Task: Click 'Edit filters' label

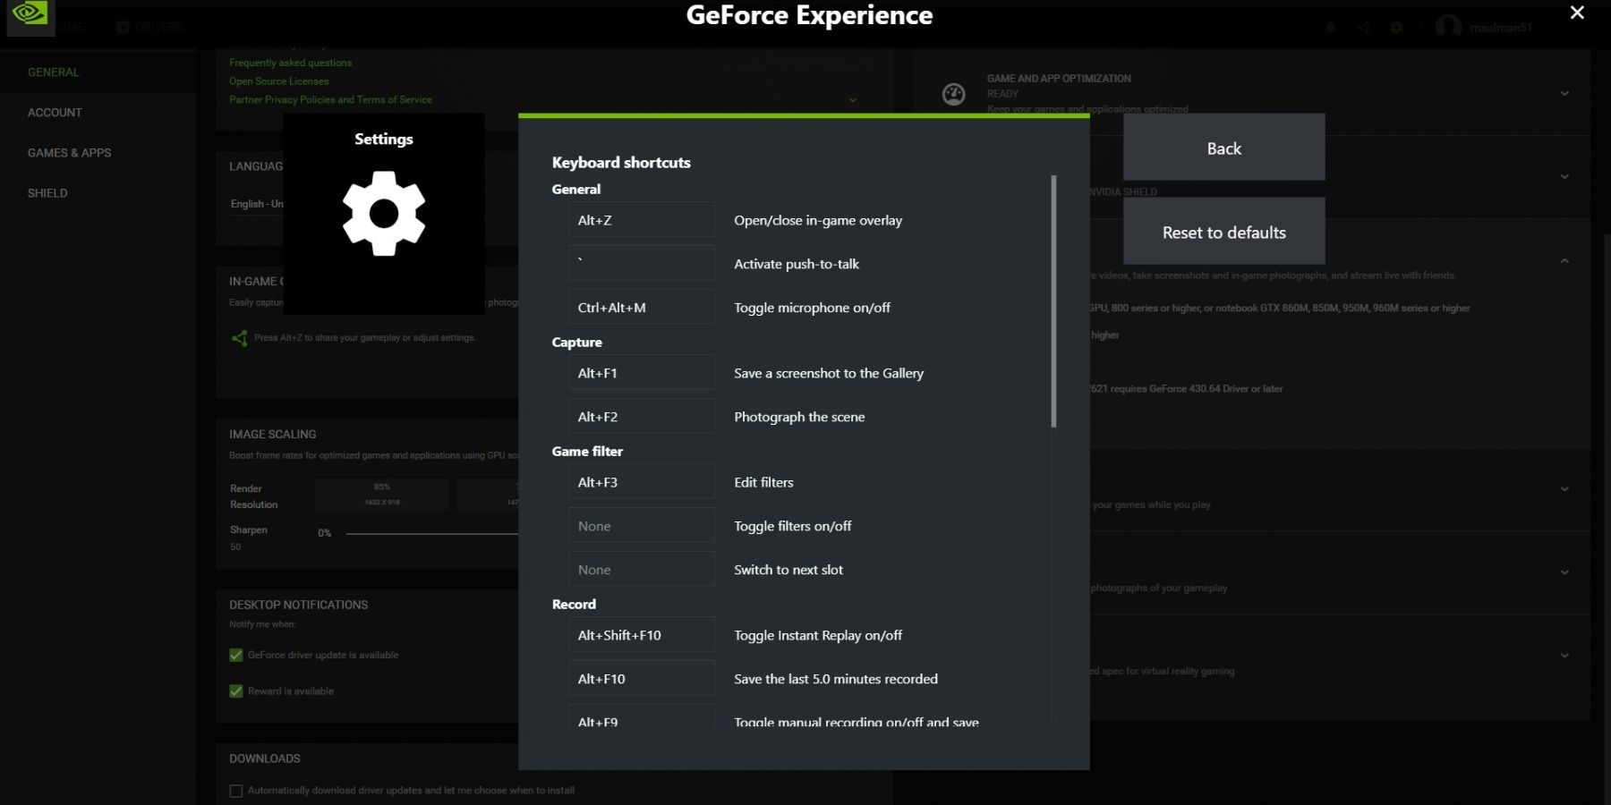Action: (x=763, y=482)
